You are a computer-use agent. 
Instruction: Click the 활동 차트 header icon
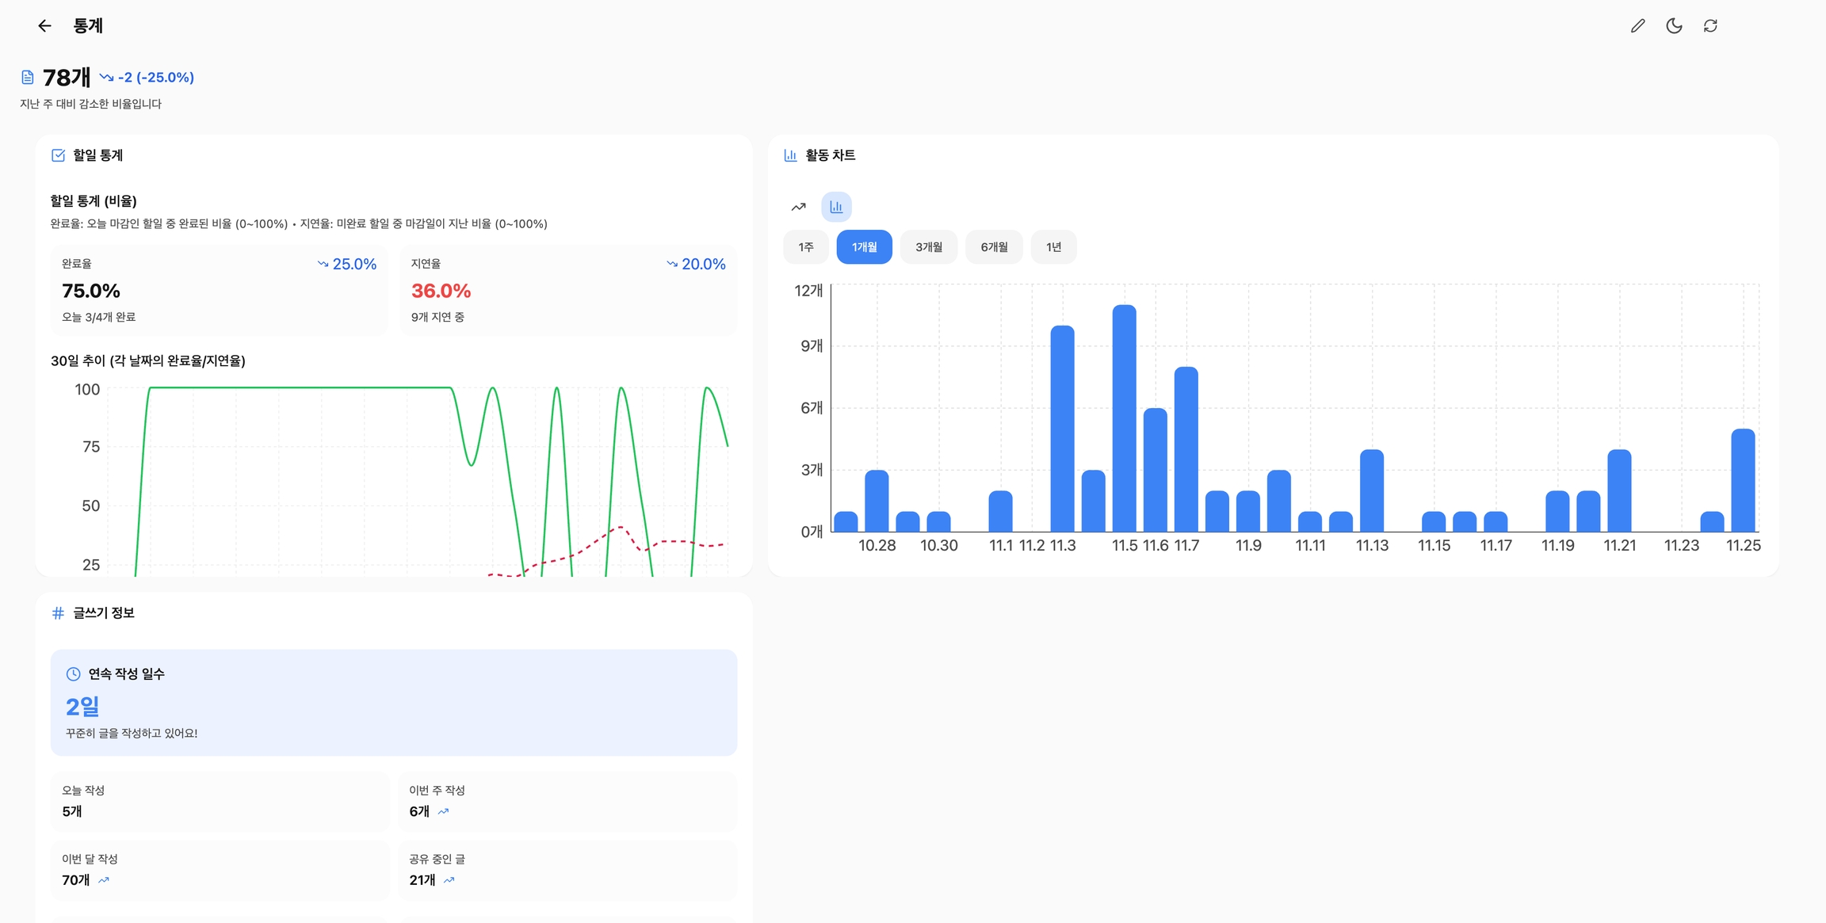click(x=790, y=155)
